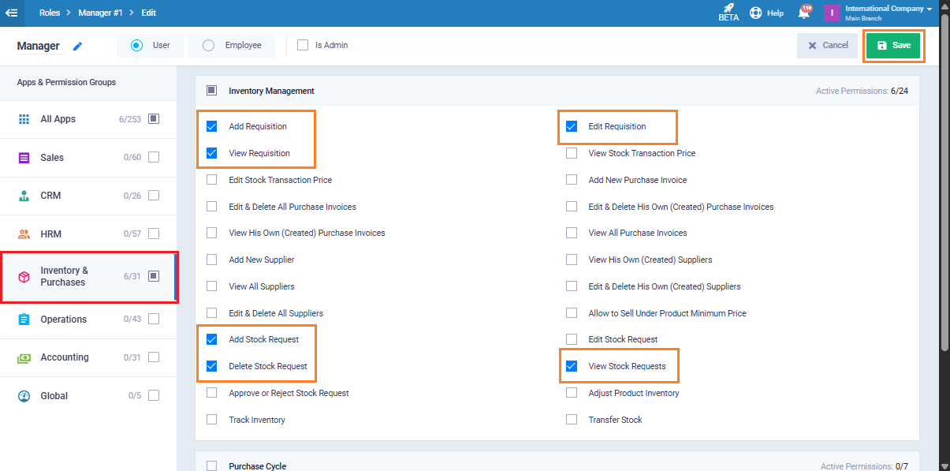Open the International Company dropdown
The width and height of the screenshot is (950, 471).
[888, 13]
